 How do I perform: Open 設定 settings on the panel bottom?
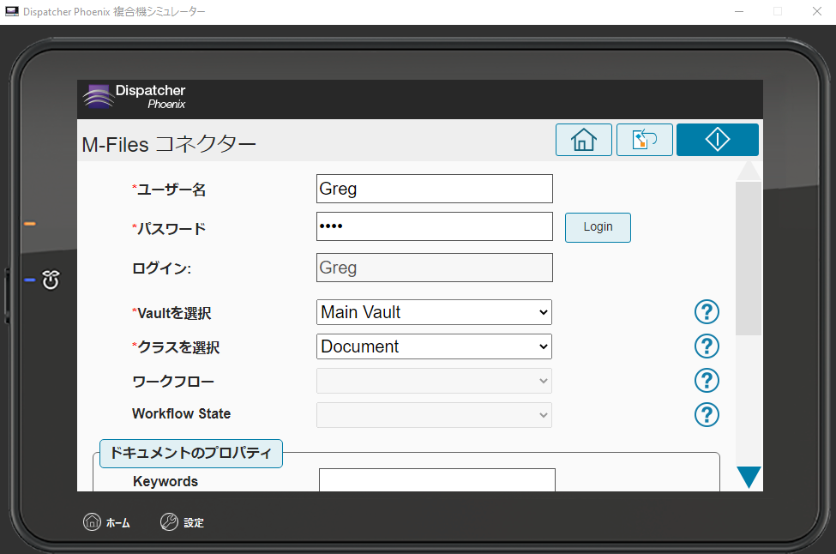click(182, 522)
